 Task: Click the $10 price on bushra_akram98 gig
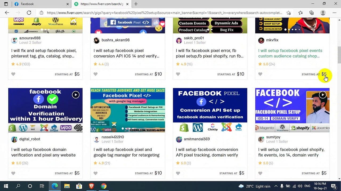(158, 74)
